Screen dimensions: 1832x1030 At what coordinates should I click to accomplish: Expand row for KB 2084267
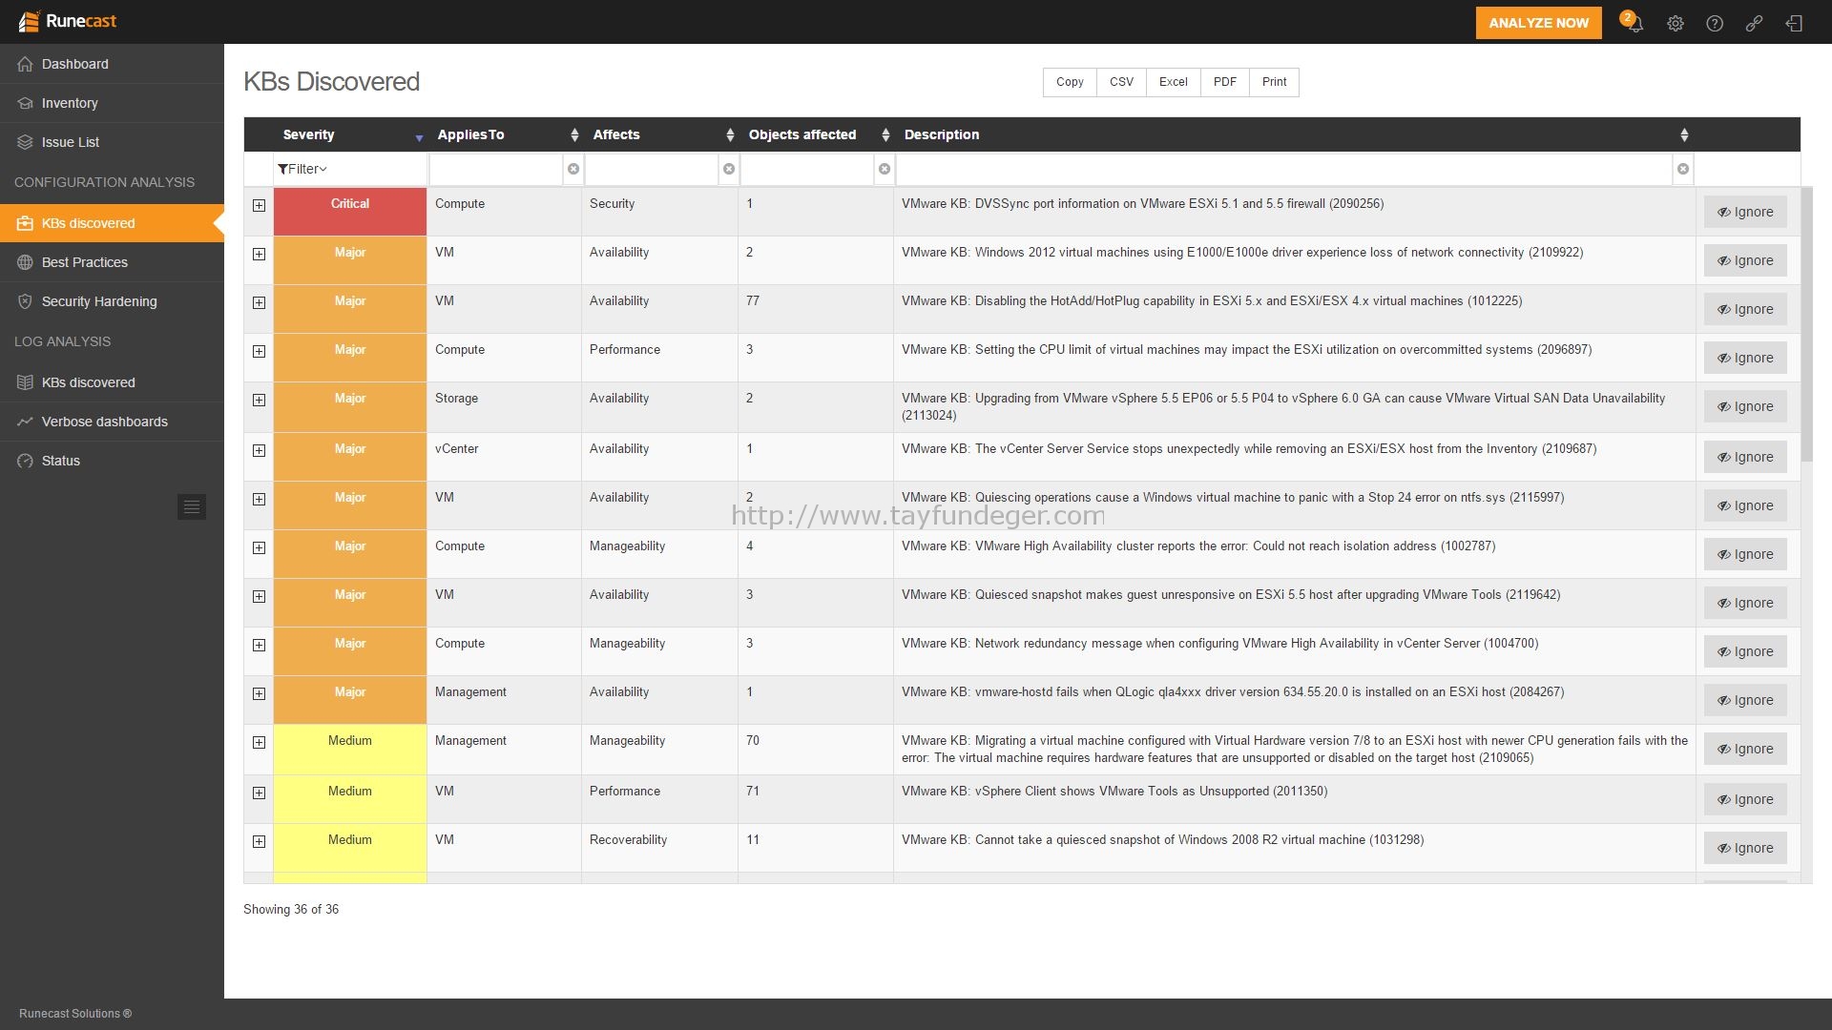pyautogui.click(x=259, y=693)
